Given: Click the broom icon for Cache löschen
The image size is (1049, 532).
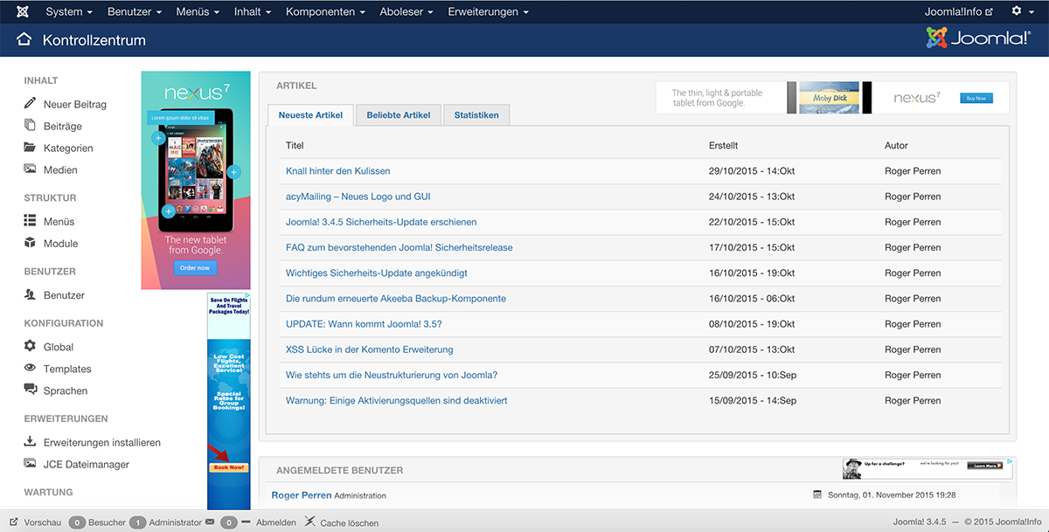Looking at the screenshot, I should pos(310,522).
